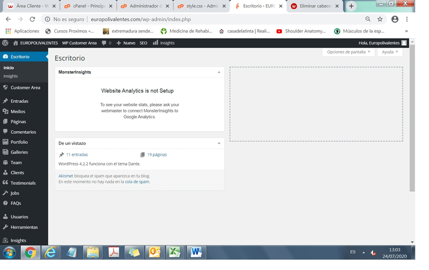
Task: Click the muted volume tray icon
Action: coord(373,253)
